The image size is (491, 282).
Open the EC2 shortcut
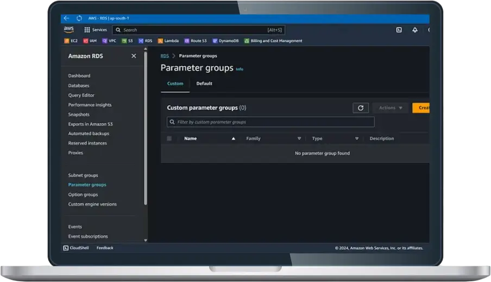tap(71, 41)
